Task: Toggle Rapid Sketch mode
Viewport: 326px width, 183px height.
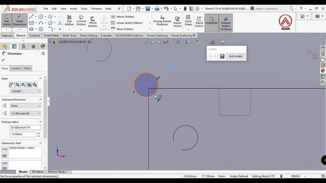Action: 199,22
